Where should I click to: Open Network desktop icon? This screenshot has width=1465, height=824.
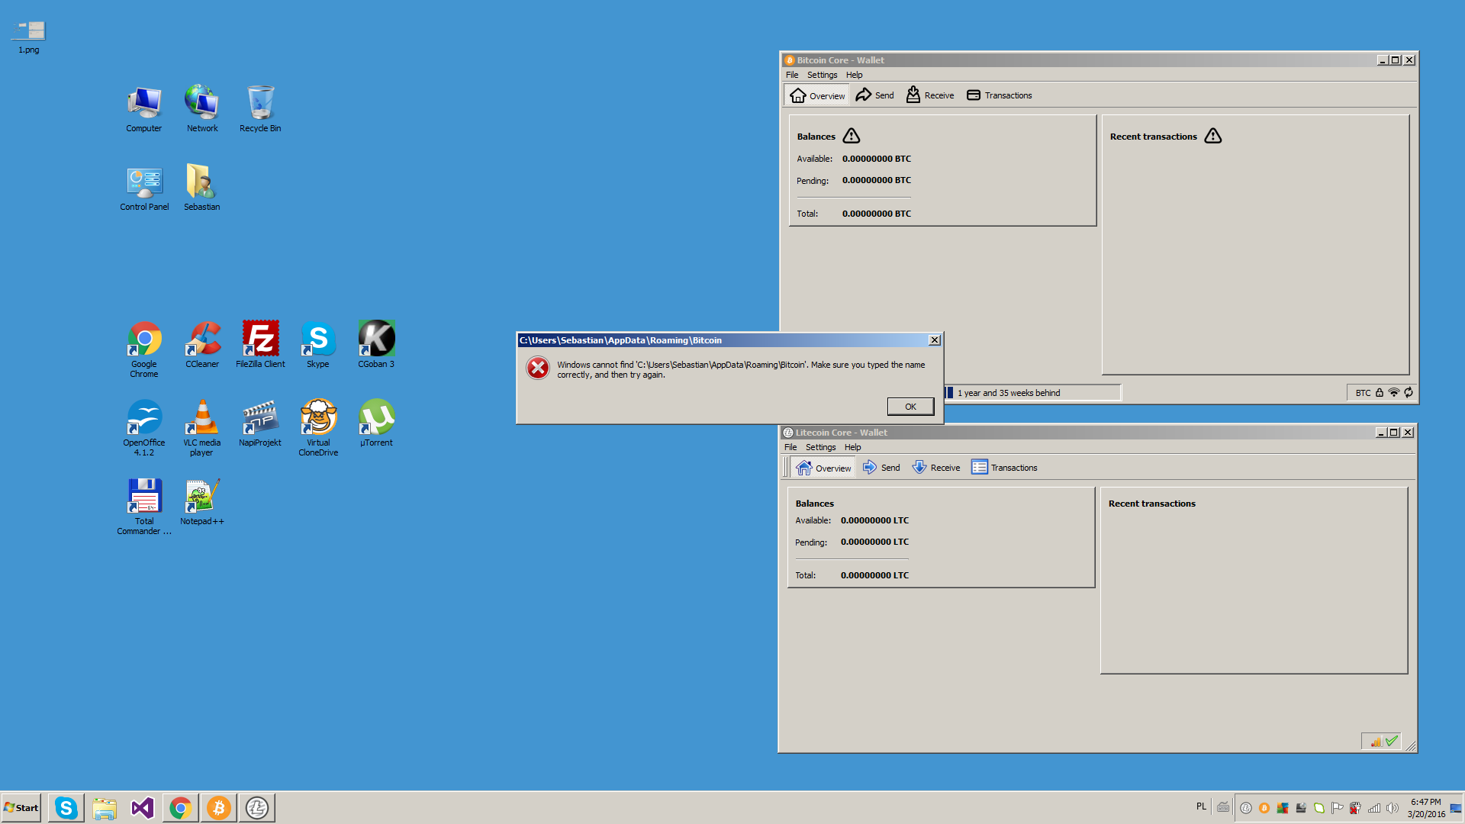202,108
